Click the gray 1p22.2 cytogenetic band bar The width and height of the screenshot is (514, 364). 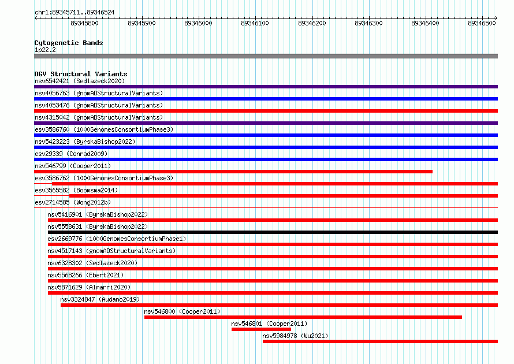tap(266, 56)
